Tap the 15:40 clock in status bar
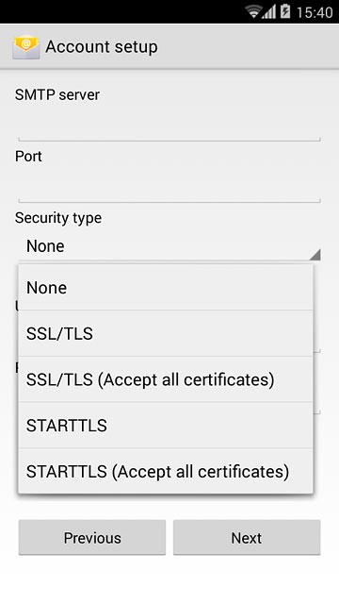The width and height of the screenshot is (339, 604). click(x=315, y=12)
